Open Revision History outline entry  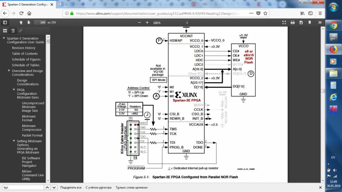point(24,48)
